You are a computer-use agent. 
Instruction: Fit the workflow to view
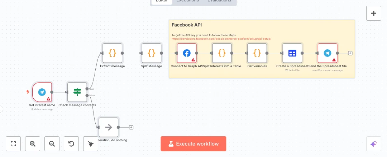point(14,144)
